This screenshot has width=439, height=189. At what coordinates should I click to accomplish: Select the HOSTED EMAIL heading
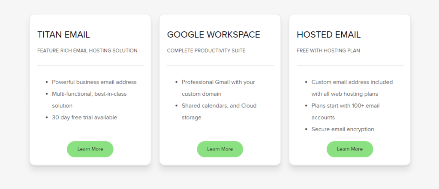(x=329, y=35)
